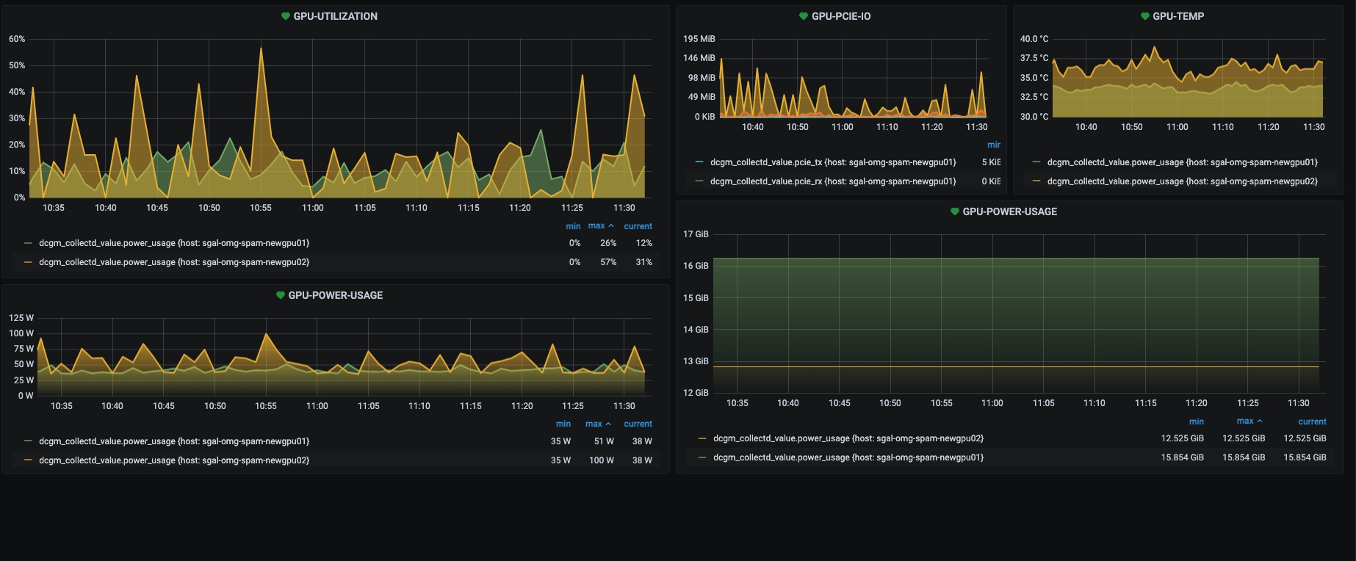The width and height of the screenshot is (1356, 561).
Task: Open title menu of the GiB GPU-POWER-USAGE panel
Action: 1010,211
